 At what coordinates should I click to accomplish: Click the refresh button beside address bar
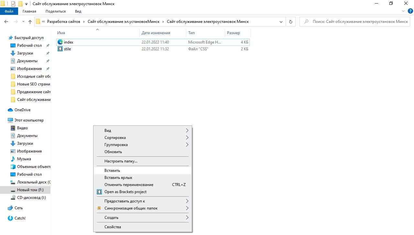(290, 22)
